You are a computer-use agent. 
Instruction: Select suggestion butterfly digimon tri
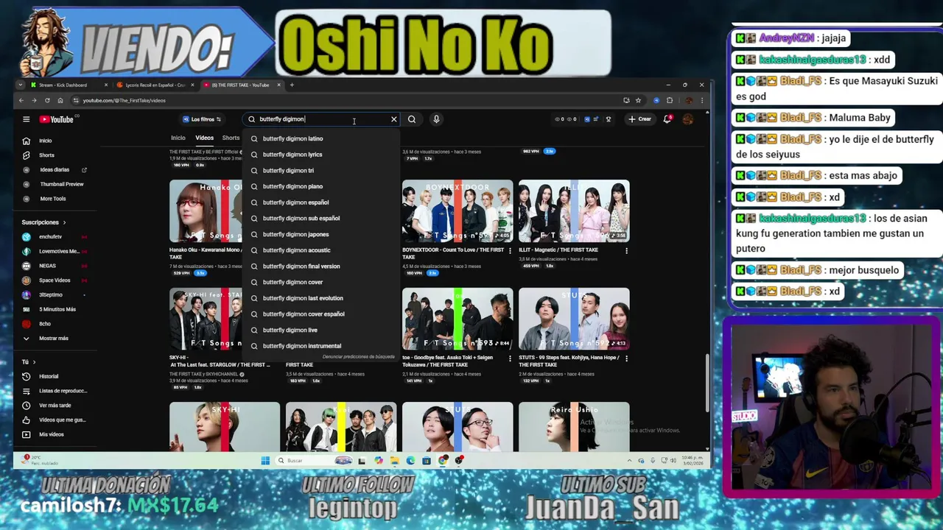[x=320, y=171]
